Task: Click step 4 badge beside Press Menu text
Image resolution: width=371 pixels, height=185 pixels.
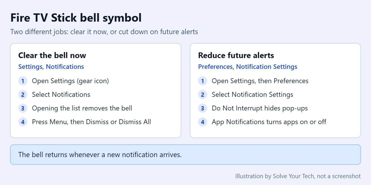Action: tap(23, 122)
